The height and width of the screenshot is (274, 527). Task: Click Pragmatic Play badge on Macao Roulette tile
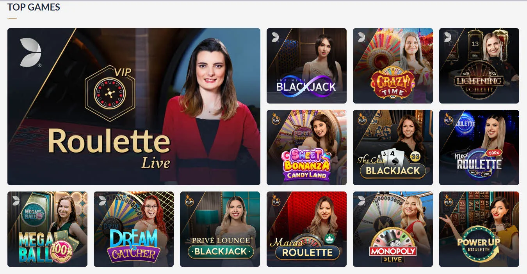[x=276, y=200]
